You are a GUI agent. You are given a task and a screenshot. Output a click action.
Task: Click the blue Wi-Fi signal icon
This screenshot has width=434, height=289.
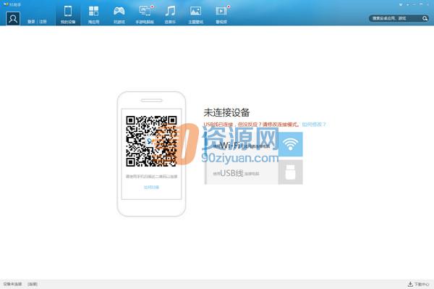tap(290, 144)
